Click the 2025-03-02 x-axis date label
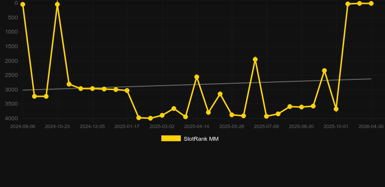The width and height of the screenshot is (385, 187). point(162,127)
